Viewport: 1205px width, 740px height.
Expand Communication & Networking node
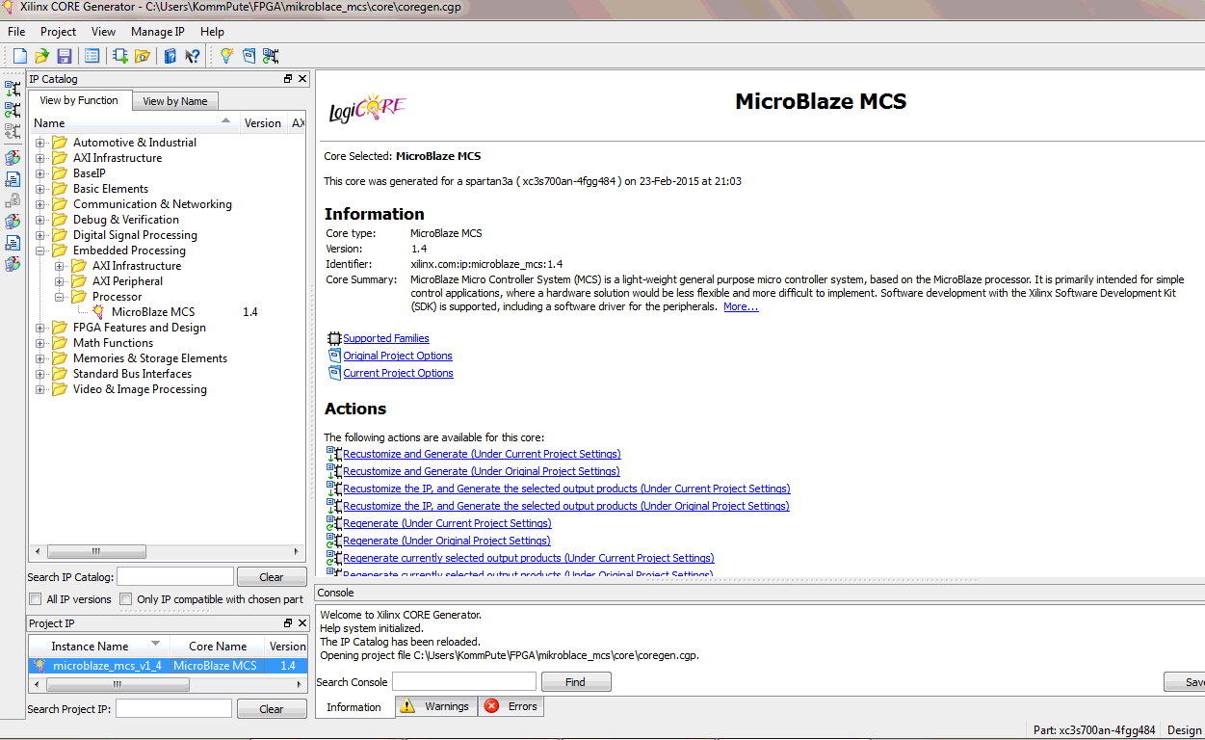(x=40, y=204)
